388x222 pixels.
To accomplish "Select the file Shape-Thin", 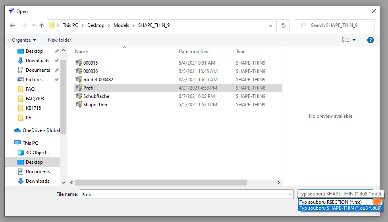I will (95, 105).
